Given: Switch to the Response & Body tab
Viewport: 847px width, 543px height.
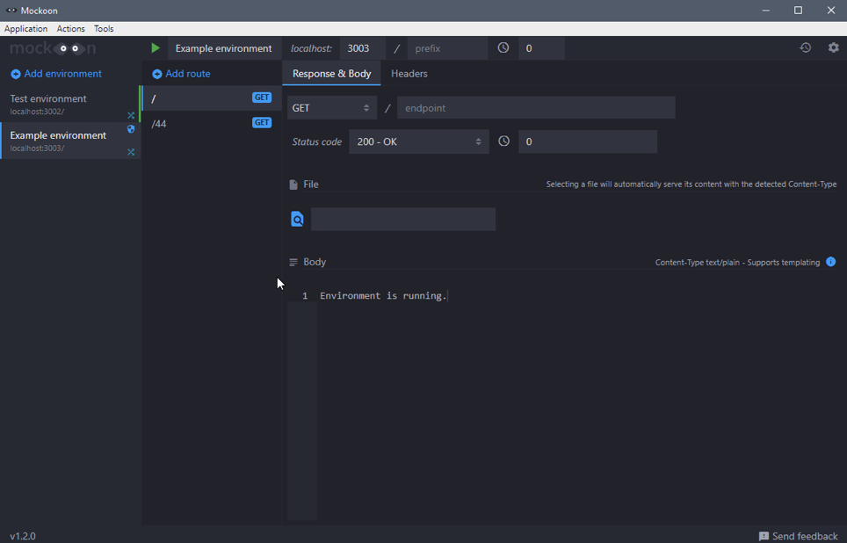Looking at the screenshot, I should 331,74.
